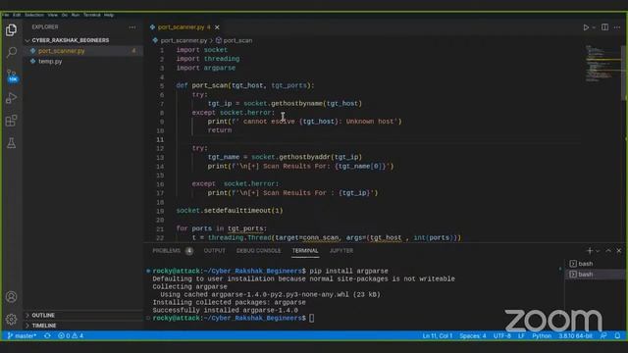Open the File menu
This screenshot has height=353, width=628.
click(5, 15)
